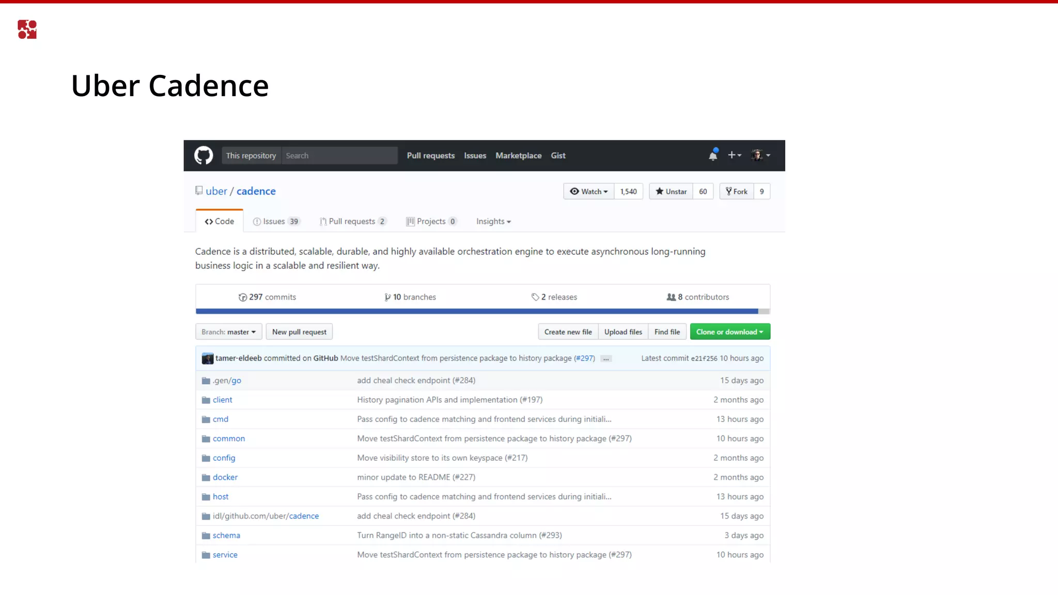The width and height of the screenshot is (1058, 595).
Task: Open the notifications bell icon
Action: (713, 155)
